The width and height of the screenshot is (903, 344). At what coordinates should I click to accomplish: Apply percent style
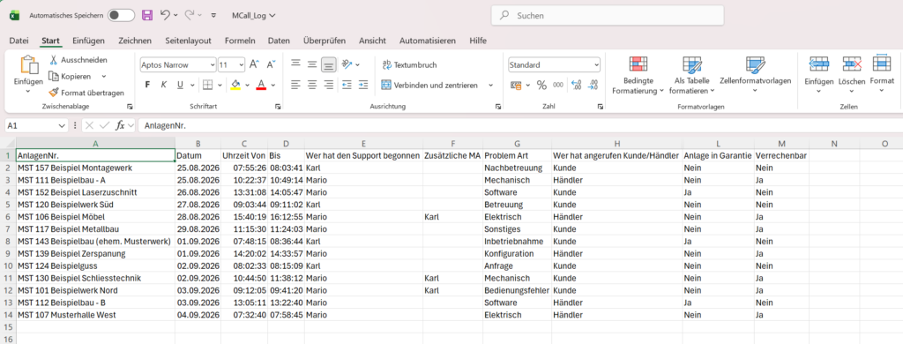pyautogui.click(x=541, y=85)
